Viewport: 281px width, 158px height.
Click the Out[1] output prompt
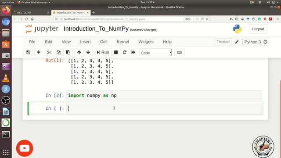click(54, 61)
